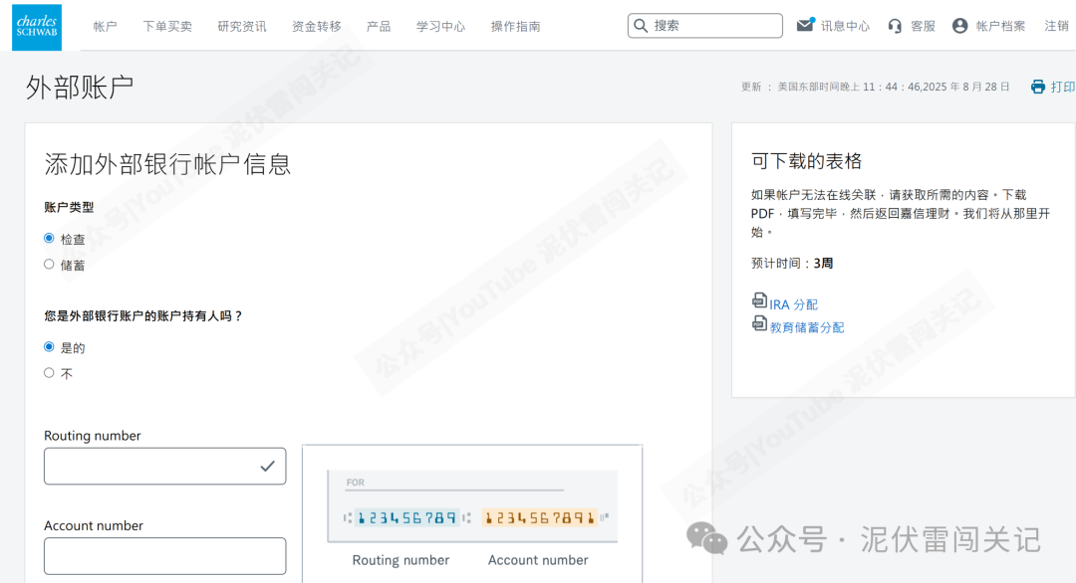This screenshot has width=1076, height=583.
Task: Open the 学习中心 menu
Action: [x=440, y=27]
